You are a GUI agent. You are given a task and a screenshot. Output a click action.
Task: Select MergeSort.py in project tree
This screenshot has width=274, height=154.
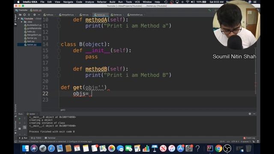pos(33,35)
